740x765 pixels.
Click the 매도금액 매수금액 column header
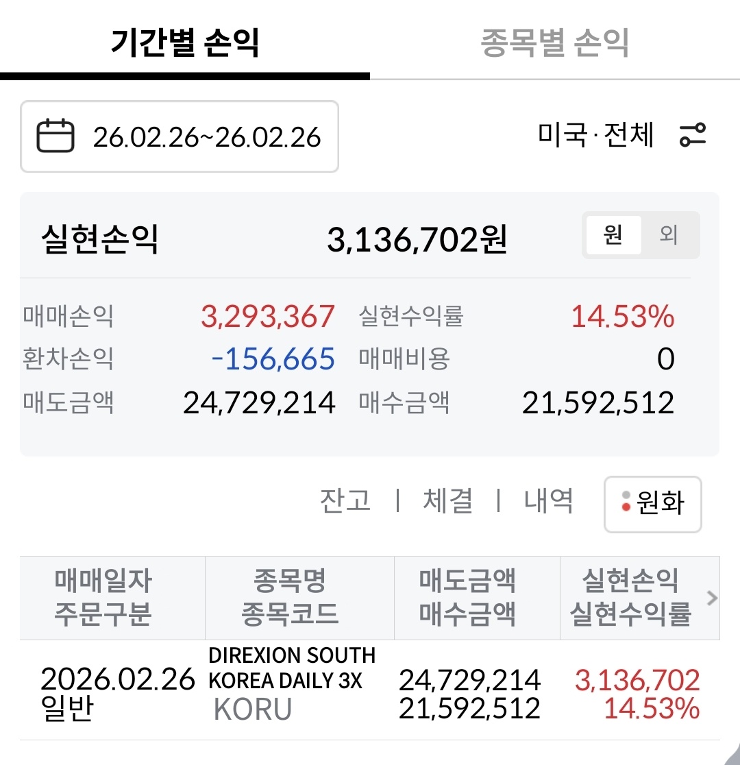467,598
